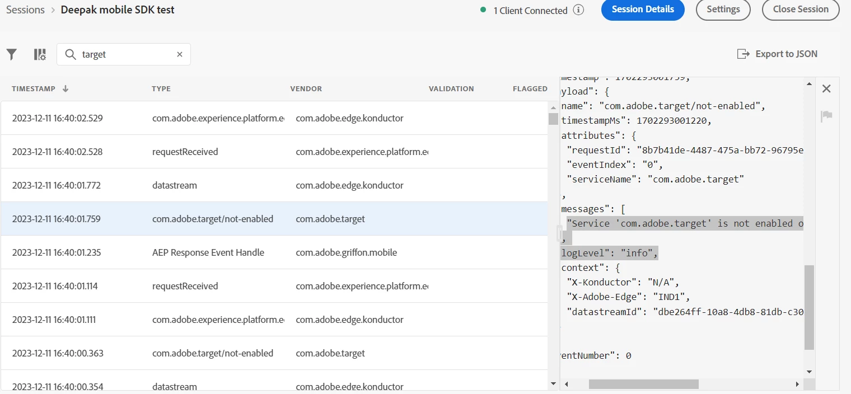Click the JSON panel vertical scrollbar thumb
This screenshot has height=394, width=851.
809,307
